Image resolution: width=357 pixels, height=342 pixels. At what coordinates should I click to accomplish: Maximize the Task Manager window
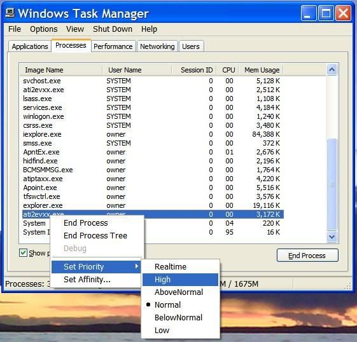pos(326,13)
